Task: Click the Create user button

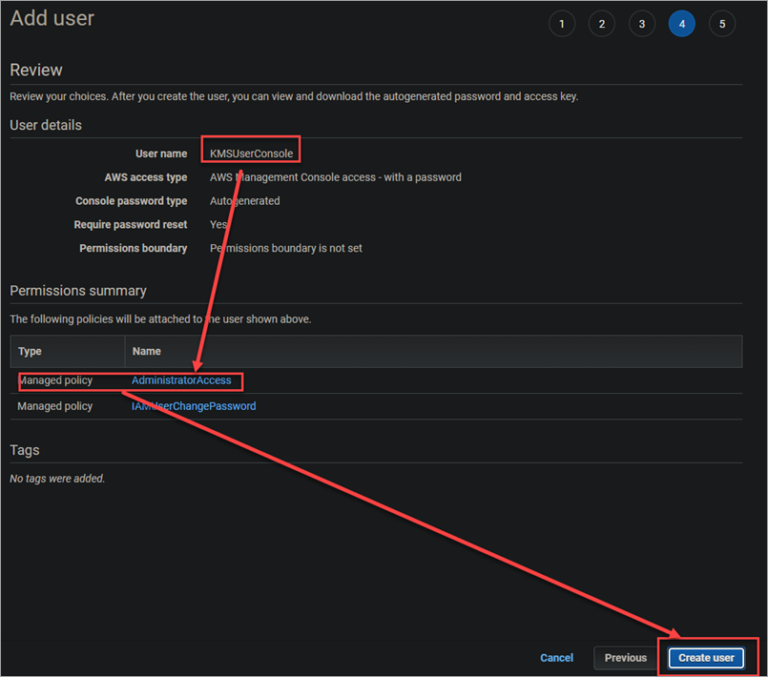Action: [x=706, y=658]
